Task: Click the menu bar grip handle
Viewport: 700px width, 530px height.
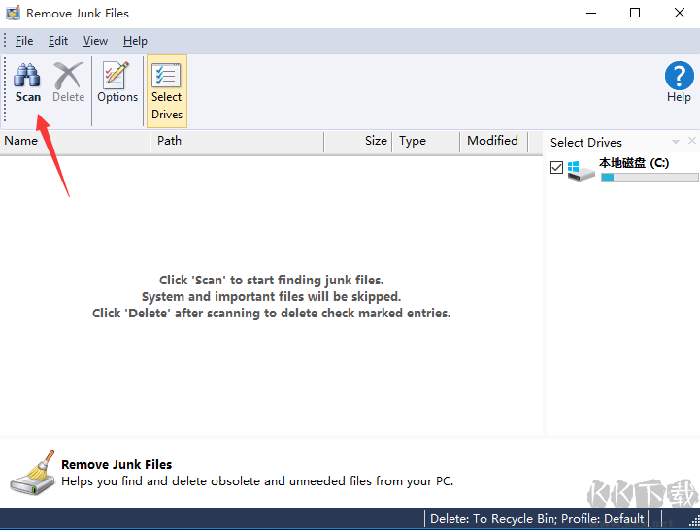Action: tap(5, 41)
